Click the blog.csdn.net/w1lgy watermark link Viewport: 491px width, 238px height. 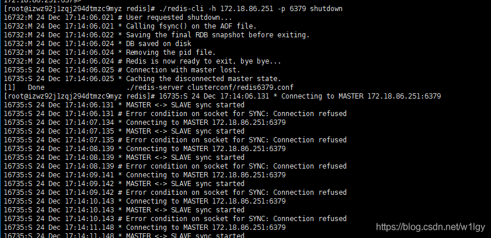430,227
